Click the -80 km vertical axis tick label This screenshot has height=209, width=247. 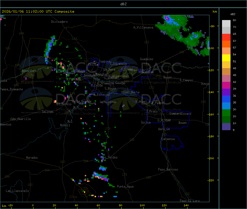click(212, 26)
